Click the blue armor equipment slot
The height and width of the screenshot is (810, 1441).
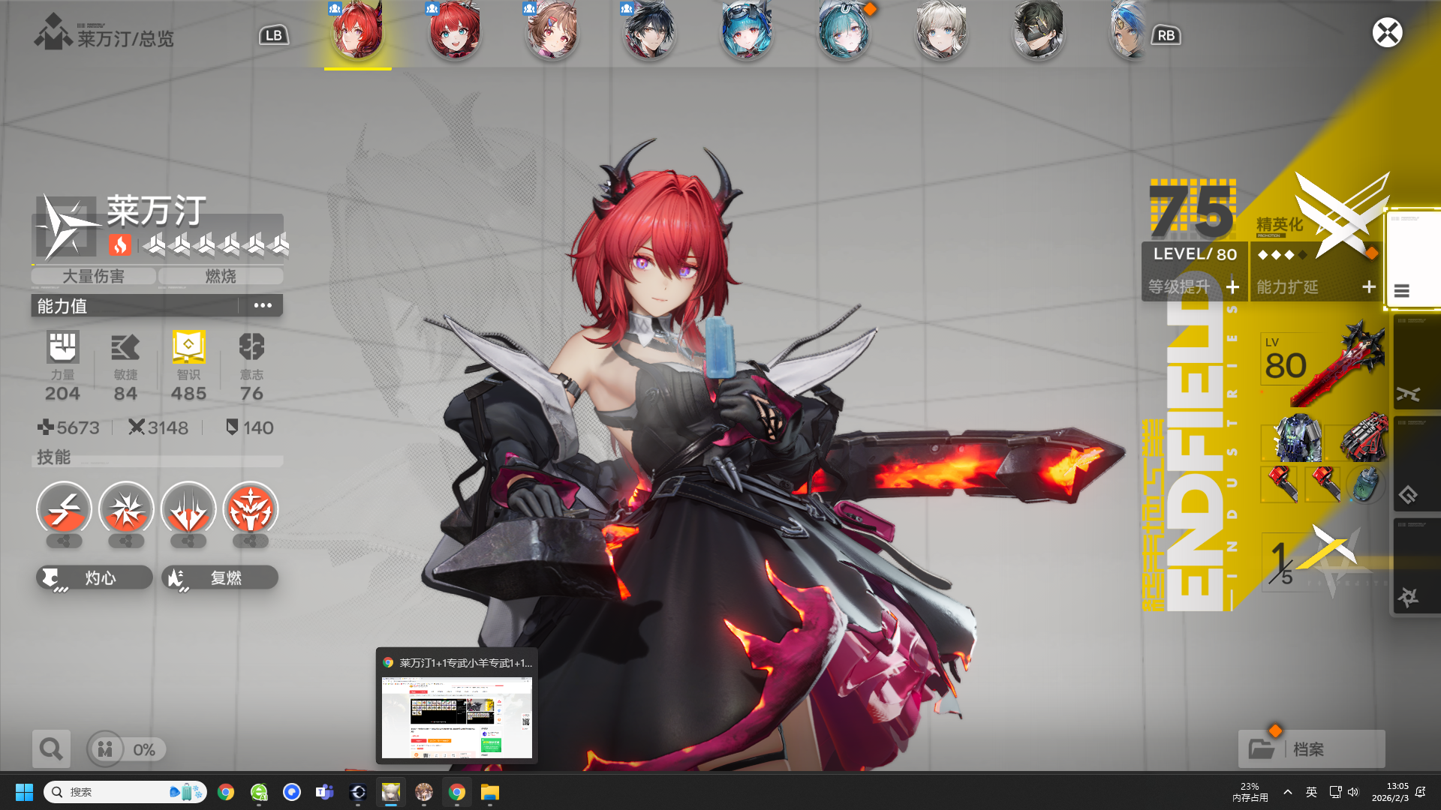coord(1297,438)
